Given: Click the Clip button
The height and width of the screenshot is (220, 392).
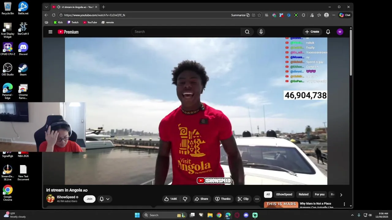Looking at the screenshot, I should pos(243,199).
